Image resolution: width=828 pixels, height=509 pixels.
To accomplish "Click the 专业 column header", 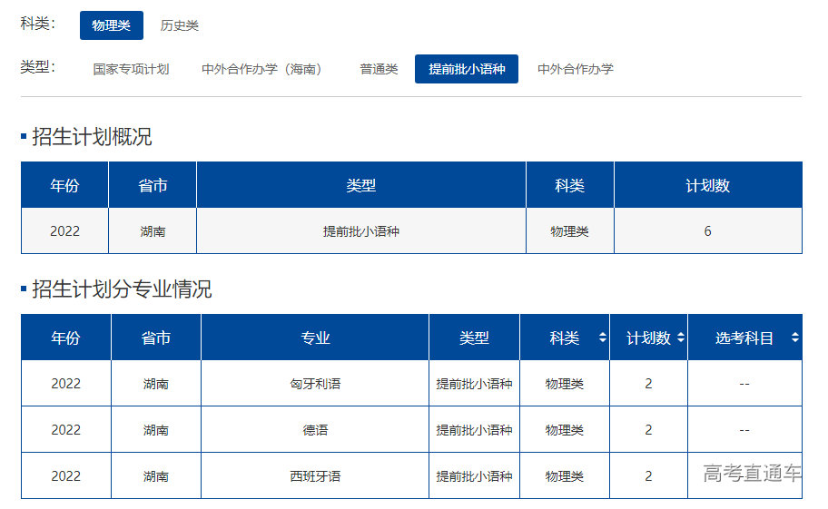I will (315, 338).
